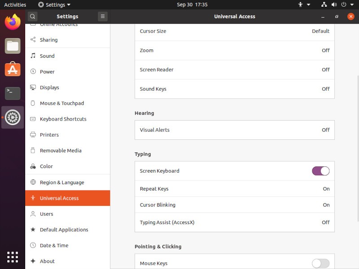Open the Power settings icon

click(32, 71)
